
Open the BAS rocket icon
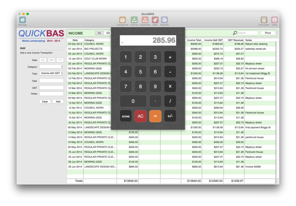pyautogui.click(x=155, y=20)
